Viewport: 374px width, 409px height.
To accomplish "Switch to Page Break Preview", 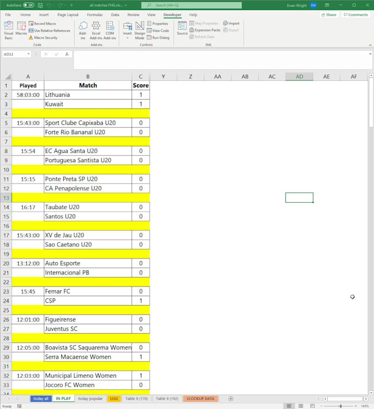I will point(312,406).
